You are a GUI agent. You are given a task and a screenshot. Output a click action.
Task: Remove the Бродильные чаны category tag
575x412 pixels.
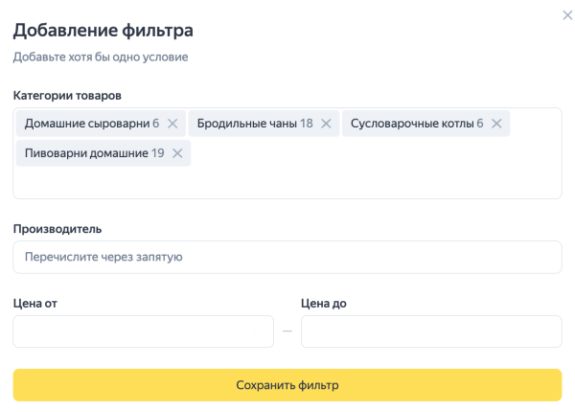point(326,124)
